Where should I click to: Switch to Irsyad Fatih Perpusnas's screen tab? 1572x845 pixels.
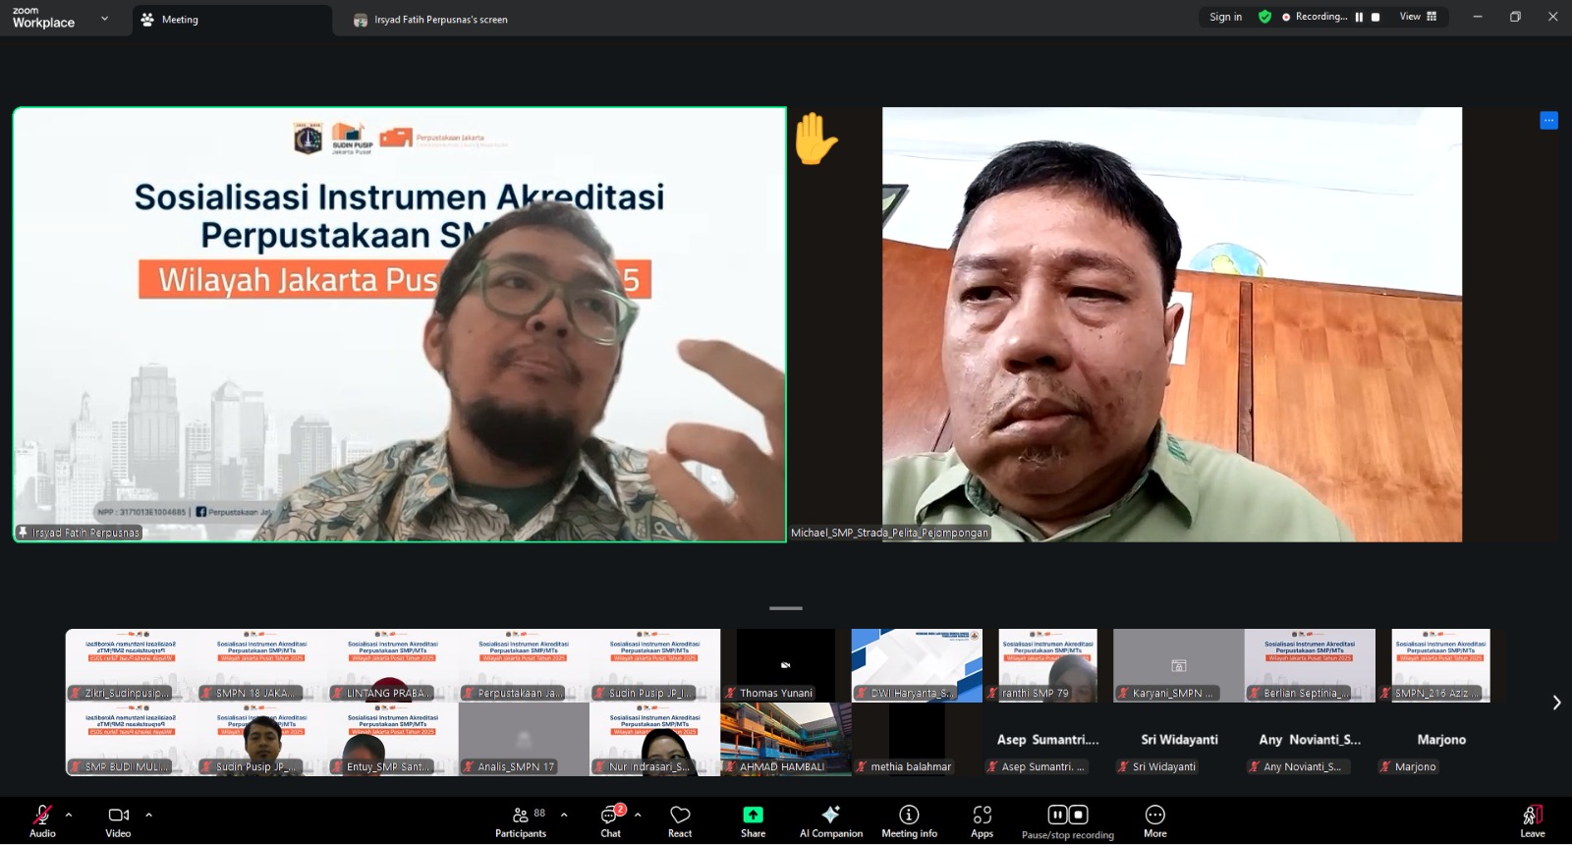[x=430, y=20]
